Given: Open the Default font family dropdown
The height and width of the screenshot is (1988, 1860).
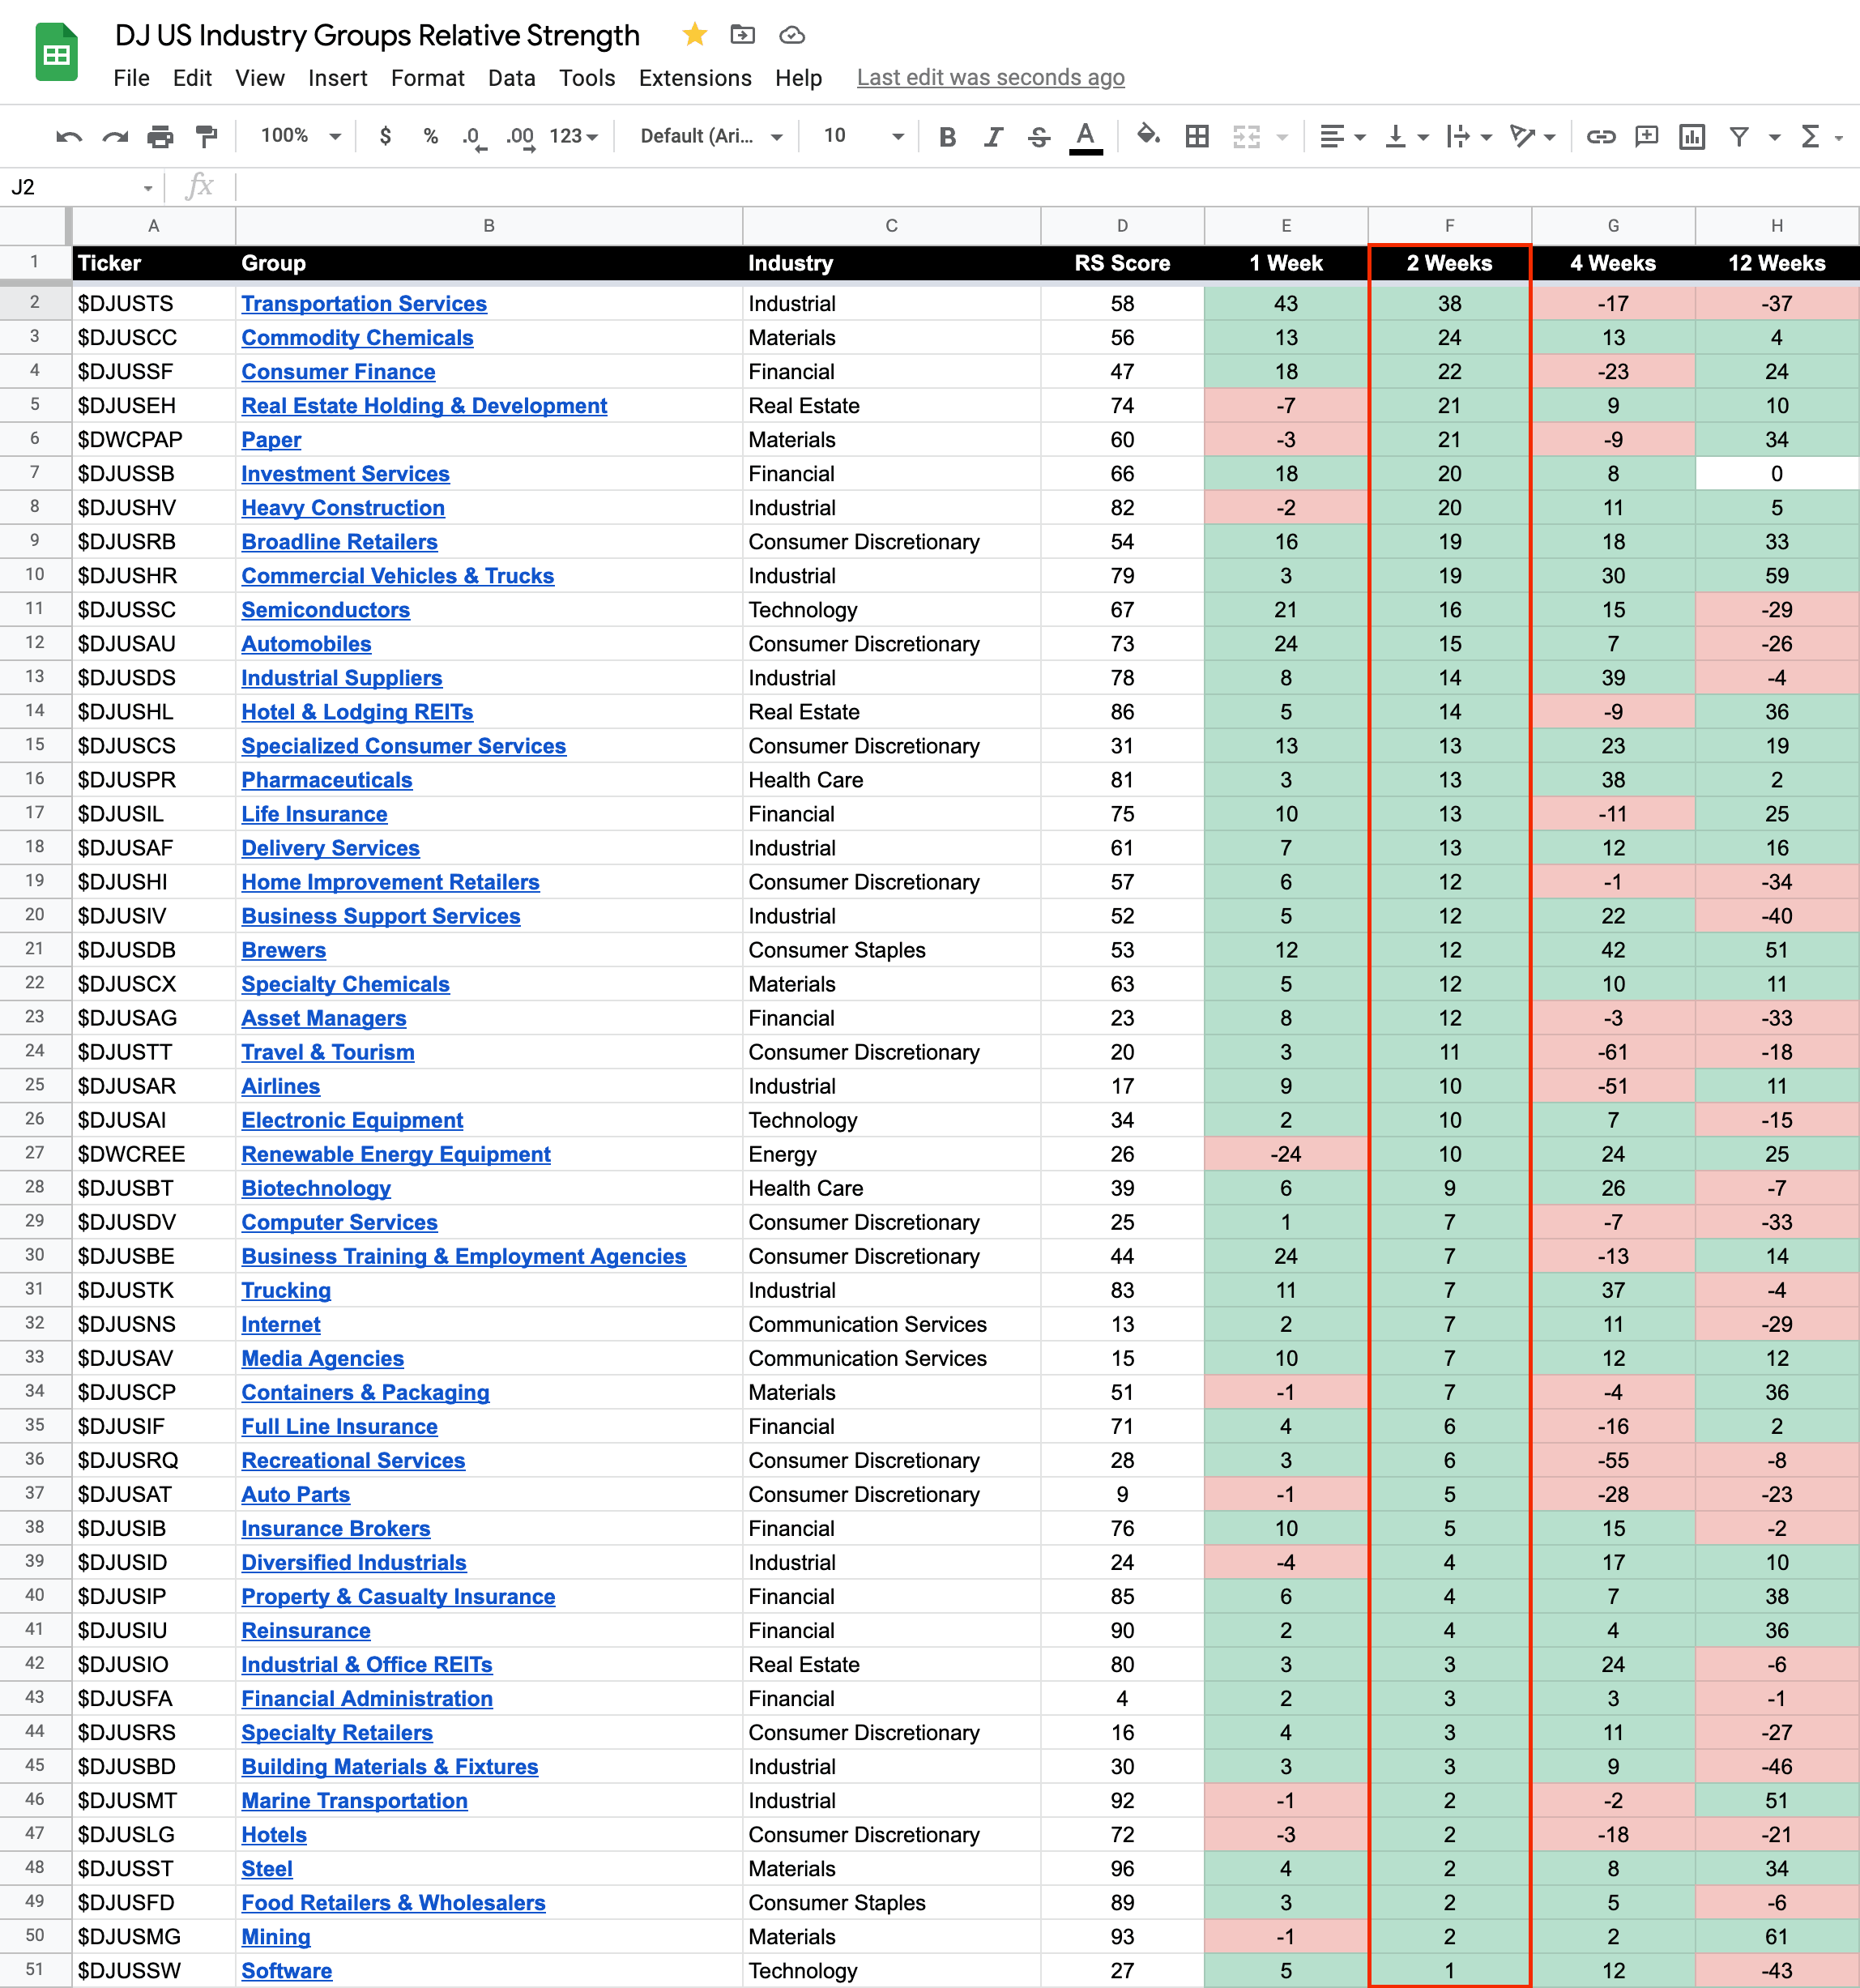Looking at the screenshot, I should coord(711,136).
